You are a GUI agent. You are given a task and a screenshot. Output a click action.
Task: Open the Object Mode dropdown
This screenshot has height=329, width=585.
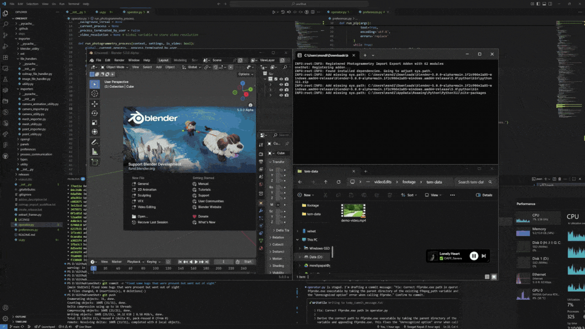pos(114,67)
